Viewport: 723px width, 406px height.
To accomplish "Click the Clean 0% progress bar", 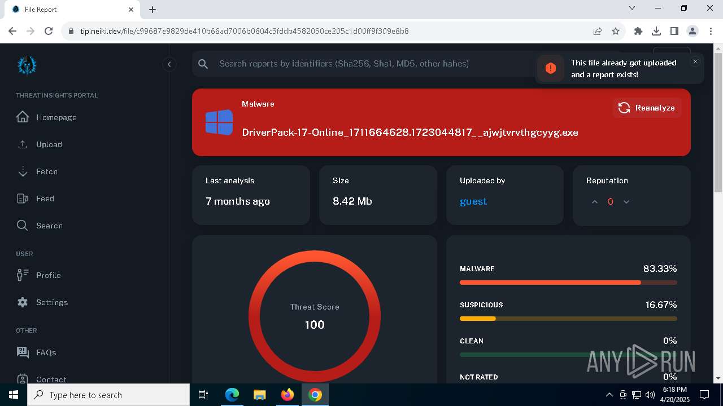I will click(x=568, y=355).
